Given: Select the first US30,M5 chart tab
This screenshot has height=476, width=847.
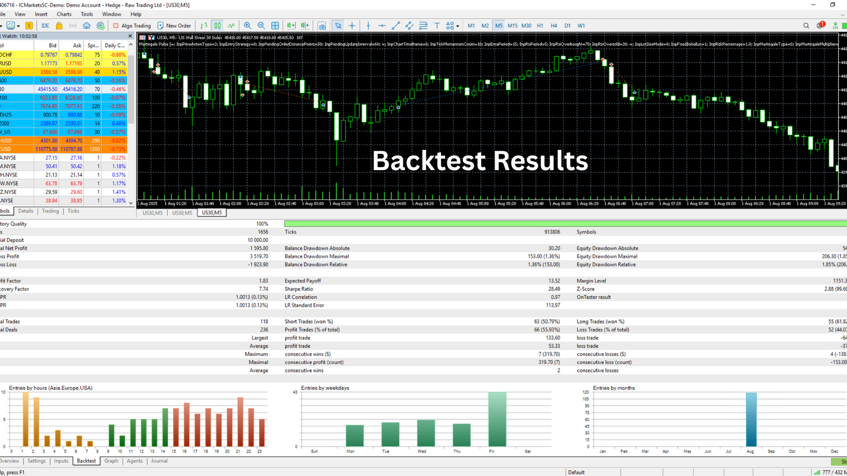Looking at the screenshot, I should point(153,213).
